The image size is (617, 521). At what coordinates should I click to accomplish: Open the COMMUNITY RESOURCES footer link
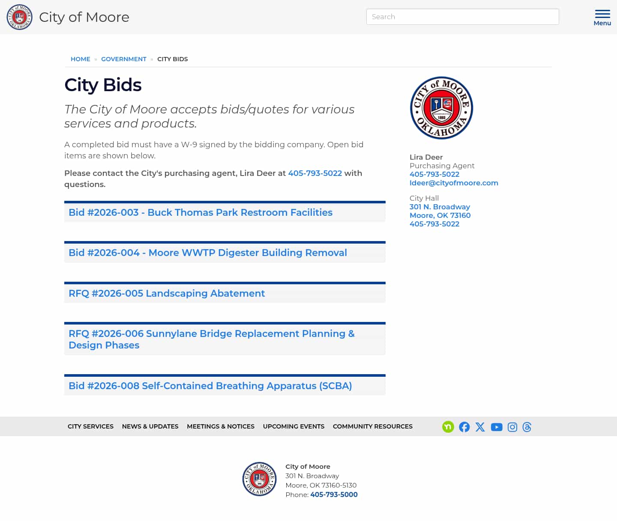pyautogui.click(x=372, y=426)
